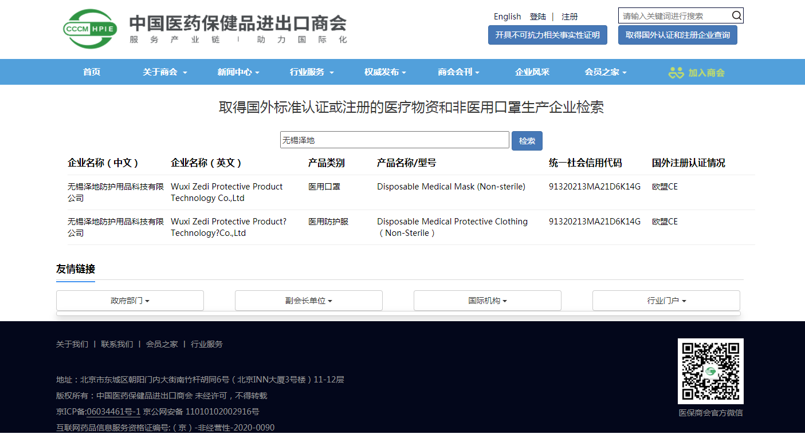Select 企业风采 in the navigation bar
Viewport: 805px width, 442px height.
tap(532, 72)
